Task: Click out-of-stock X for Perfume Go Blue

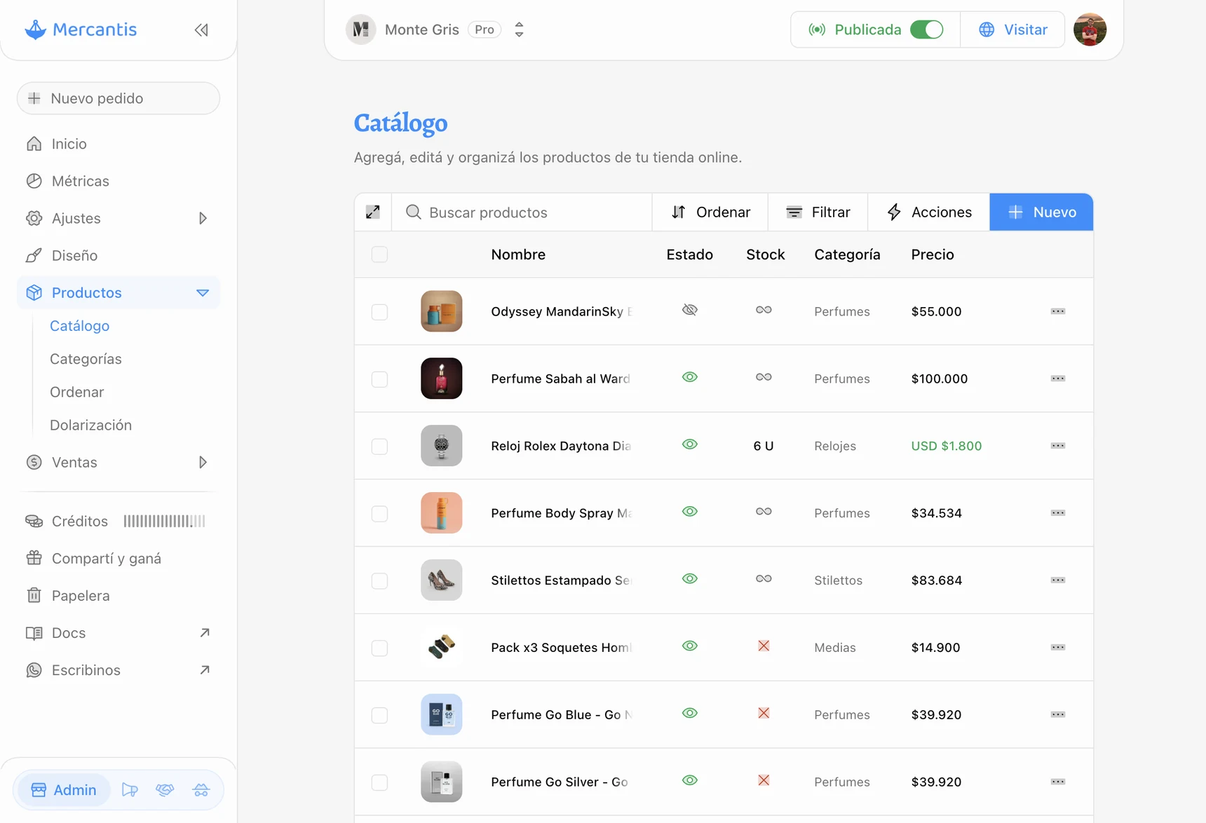Action: (764, 713)
